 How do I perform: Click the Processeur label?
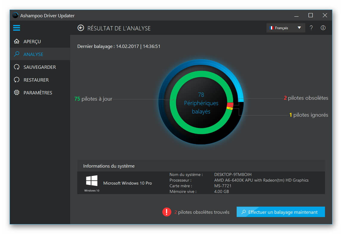click(x=180, y=180)
